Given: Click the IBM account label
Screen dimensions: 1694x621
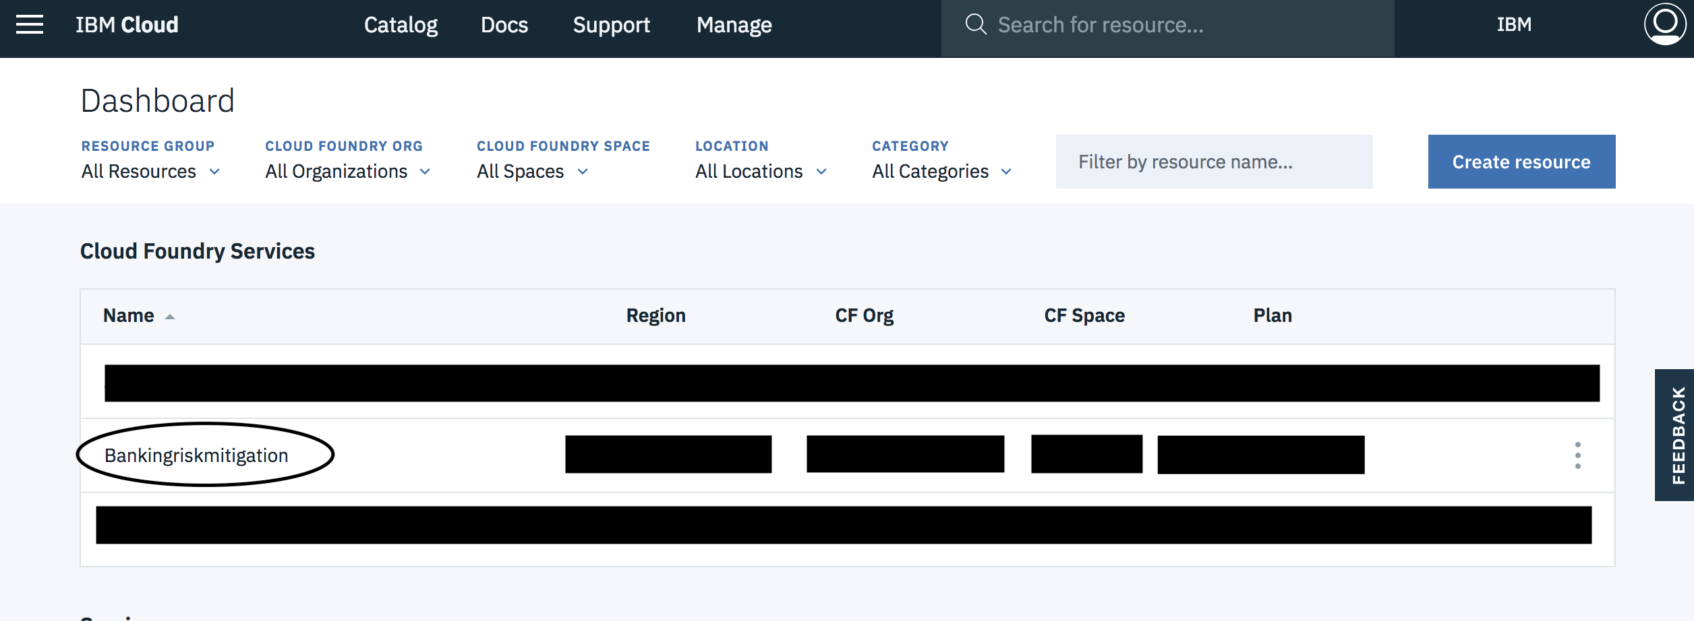Looking at the screenshot, I should (1514, 24).
